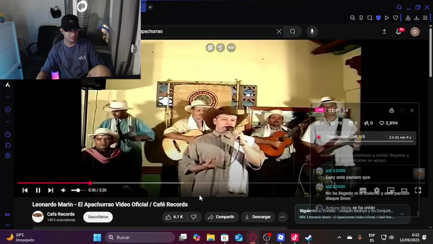Open new browser tab with plus
433x244 pixels.
pos(150,7)
